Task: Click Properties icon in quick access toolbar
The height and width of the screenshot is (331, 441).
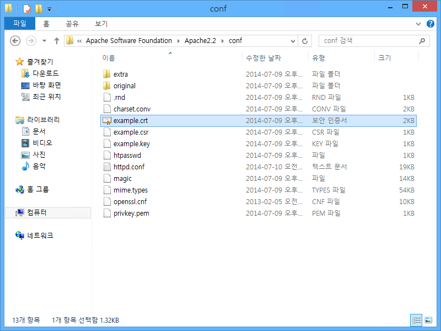Action: (x=26, y=9)
